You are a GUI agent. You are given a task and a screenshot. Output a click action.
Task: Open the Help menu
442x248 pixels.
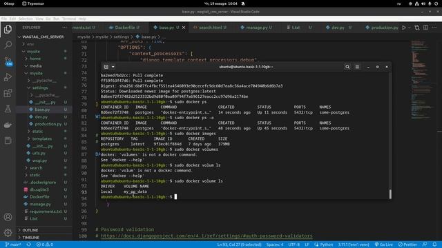pos(82,19)
